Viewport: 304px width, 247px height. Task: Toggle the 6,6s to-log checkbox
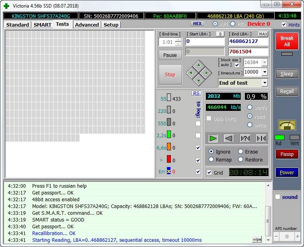198,148
